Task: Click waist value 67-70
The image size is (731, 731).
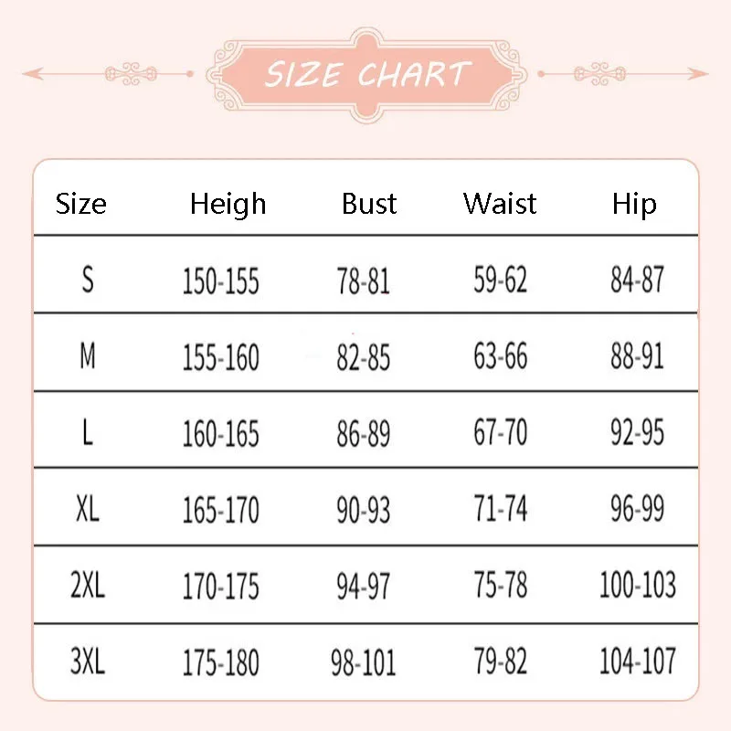Action: pyautogui.click(x=500, y=433)
